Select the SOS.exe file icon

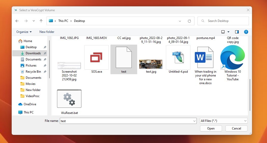pos(96,57)
